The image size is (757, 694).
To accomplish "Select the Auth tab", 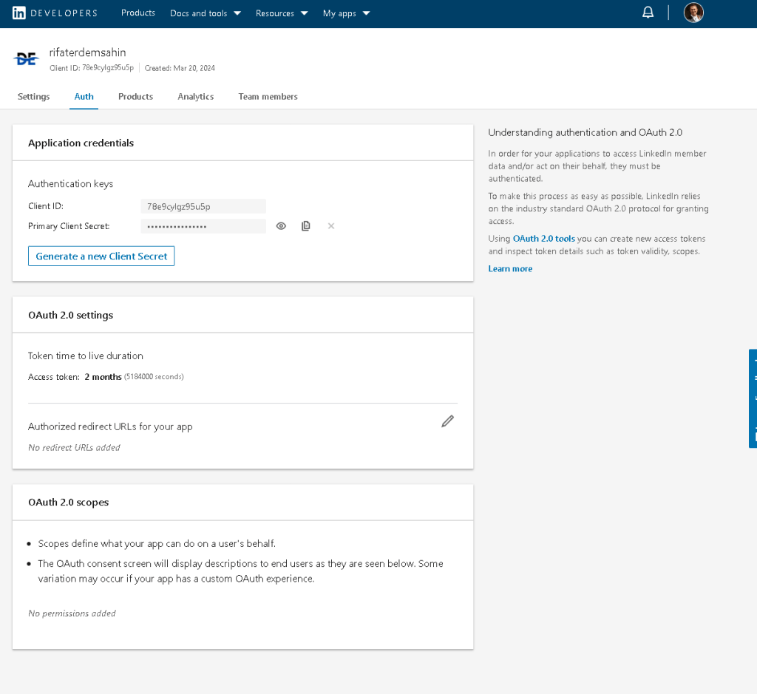I will [84, 97].
